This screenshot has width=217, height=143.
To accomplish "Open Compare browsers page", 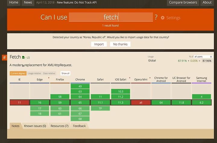I will click(x=183, y=2).
